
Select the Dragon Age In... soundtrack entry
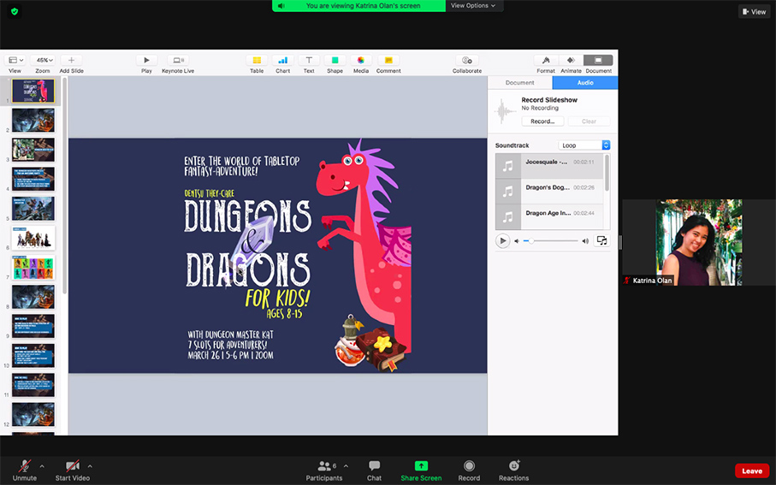coord(549,216)
